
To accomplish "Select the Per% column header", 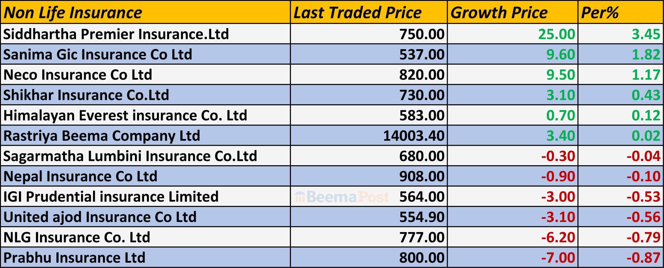I will coord(600,13).
